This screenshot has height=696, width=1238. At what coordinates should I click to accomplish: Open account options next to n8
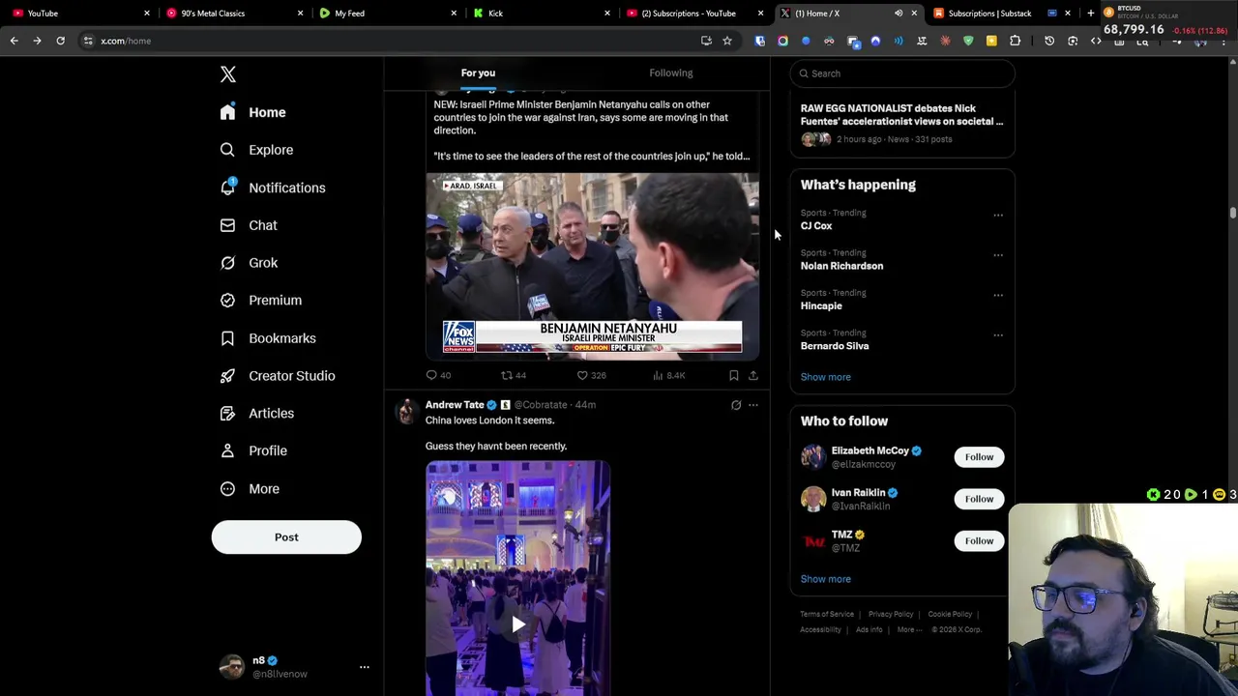pyautogui.click(x=364, y=667)
